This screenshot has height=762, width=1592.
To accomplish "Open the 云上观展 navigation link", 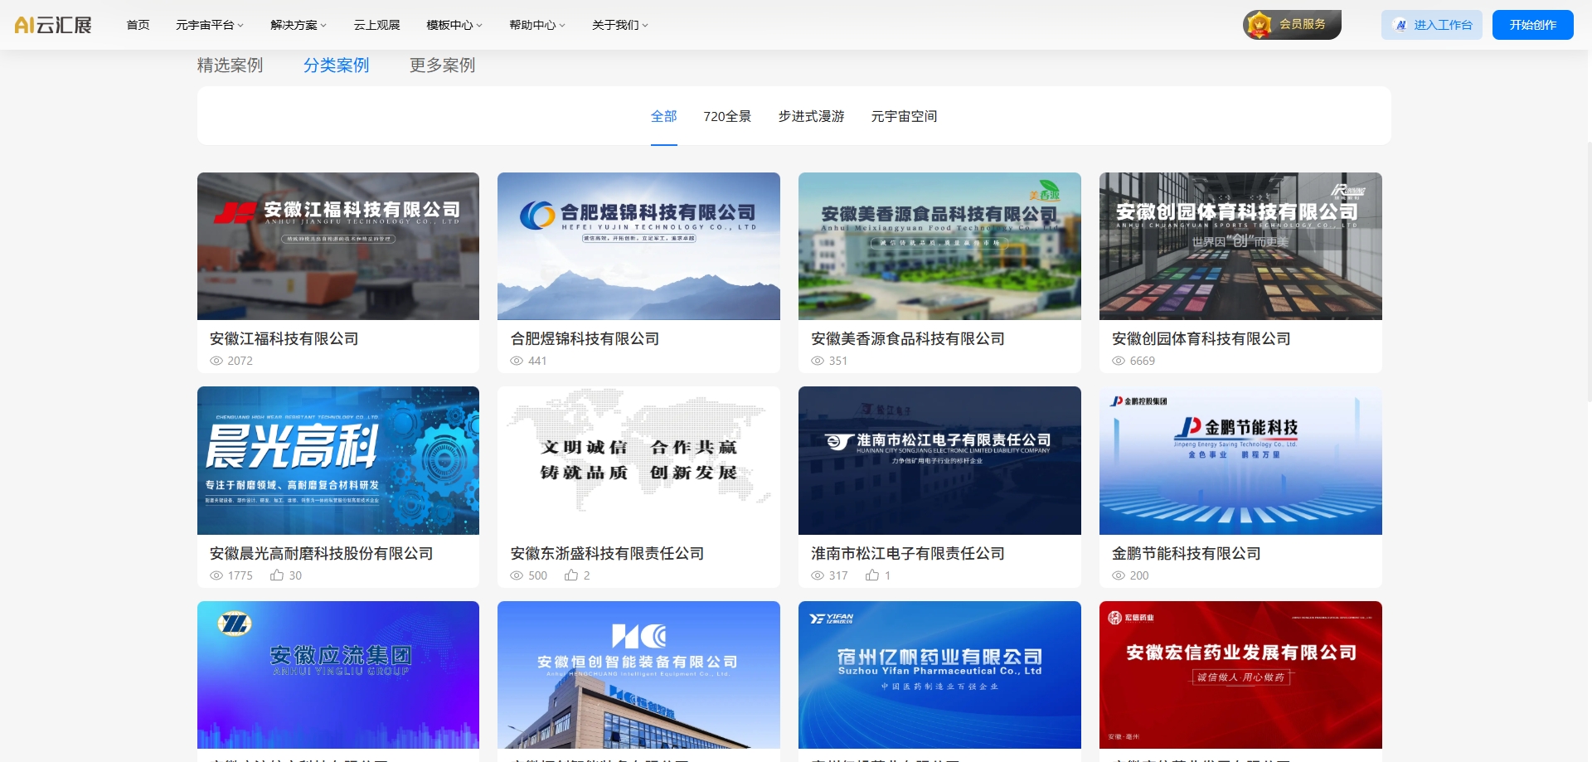I will [376, 25].
